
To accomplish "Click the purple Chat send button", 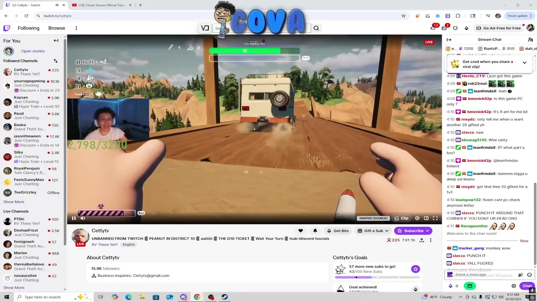I will (527, 286).
